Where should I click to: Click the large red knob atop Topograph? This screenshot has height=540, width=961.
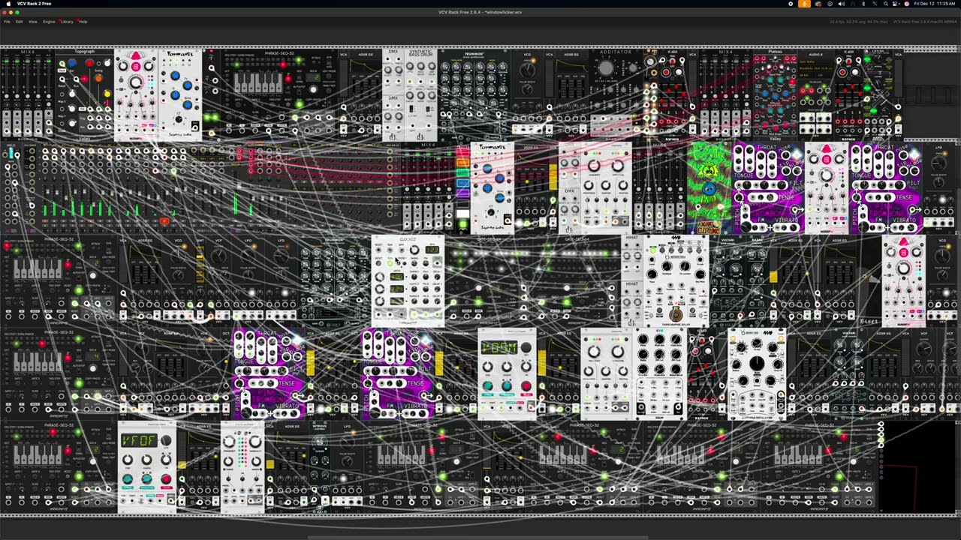coord(89,63)
